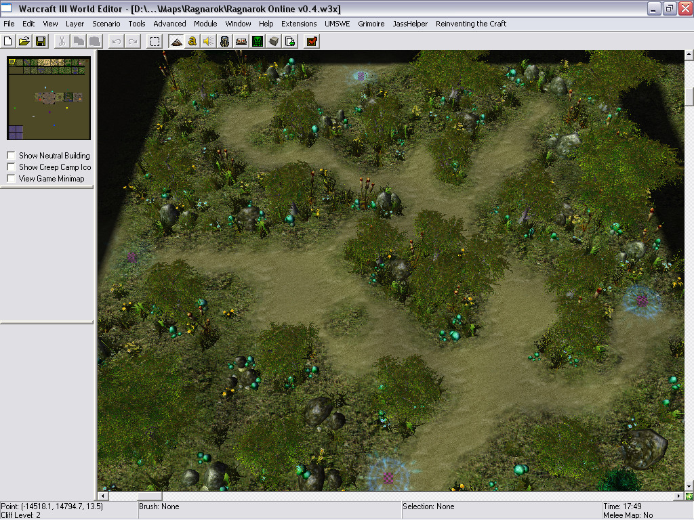The width and height of the screenshot is (694, 520).
Task: Click the Paste toolbar icon
Action: (95, 41)
